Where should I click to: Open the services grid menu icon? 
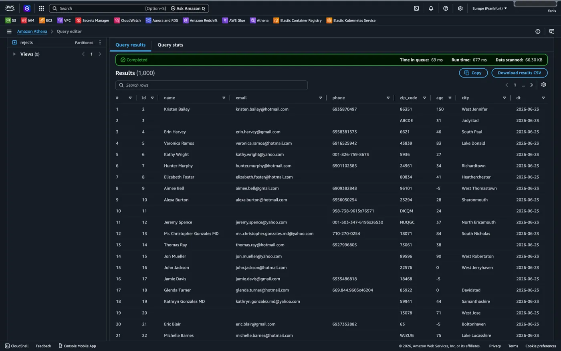(41, 8)
